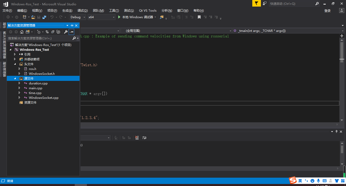Toggle preview selected items button

[71, 32]
